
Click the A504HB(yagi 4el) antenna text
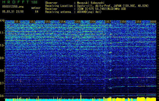tap(89, 12)
